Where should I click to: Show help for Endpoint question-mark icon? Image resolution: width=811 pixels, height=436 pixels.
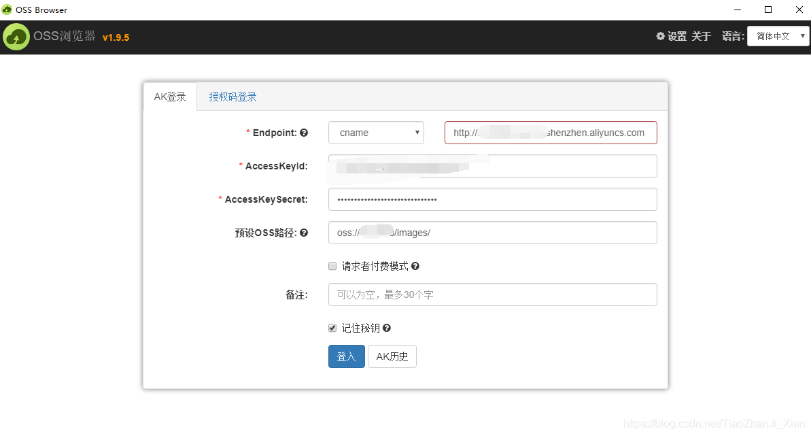(304, 133)
